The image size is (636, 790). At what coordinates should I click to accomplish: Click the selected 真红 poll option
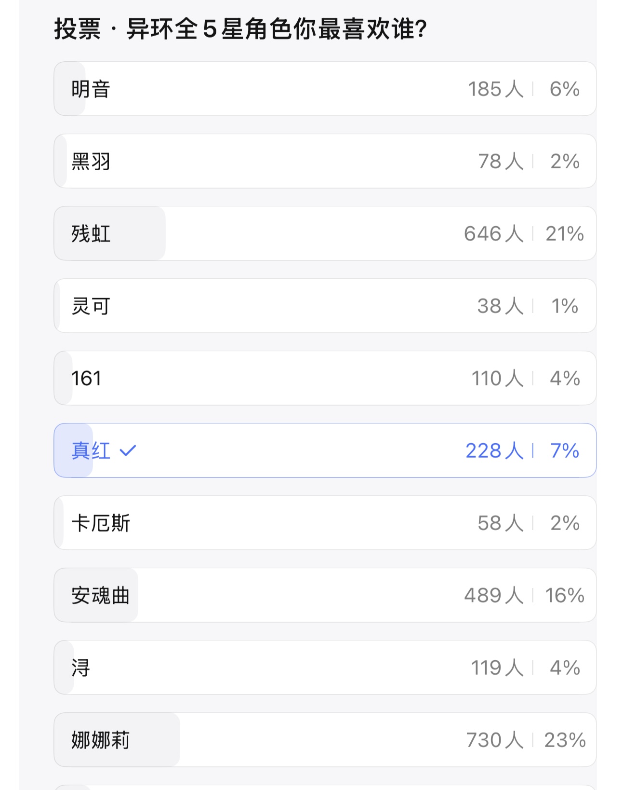pos(325,450)
